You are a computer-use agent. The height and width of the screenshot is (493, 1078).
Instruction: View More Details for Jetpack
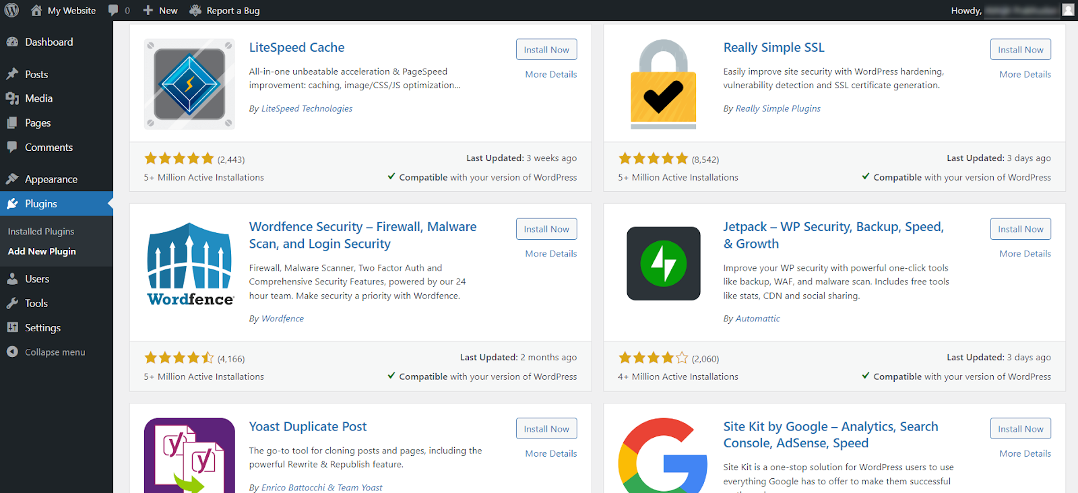click(1025, 253)
